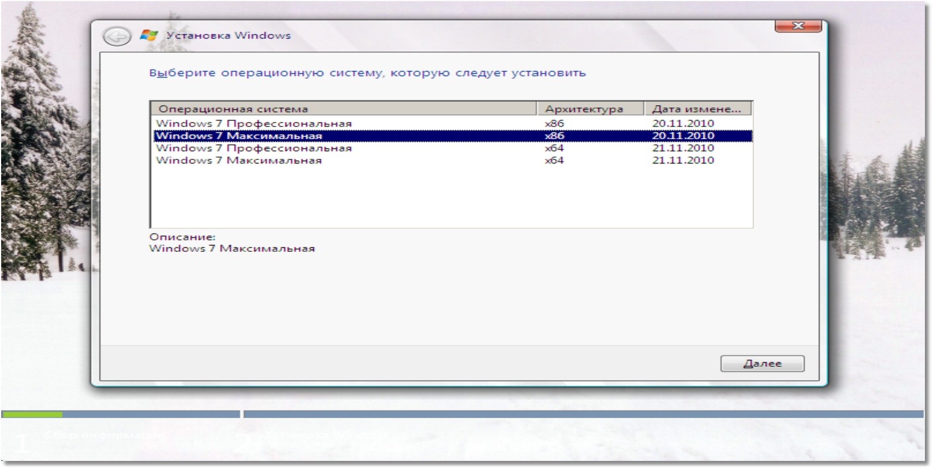933x469 pixels.
Task: Select Windows 7 Профессиональная x86 row
Action: (x=452, y=123)
